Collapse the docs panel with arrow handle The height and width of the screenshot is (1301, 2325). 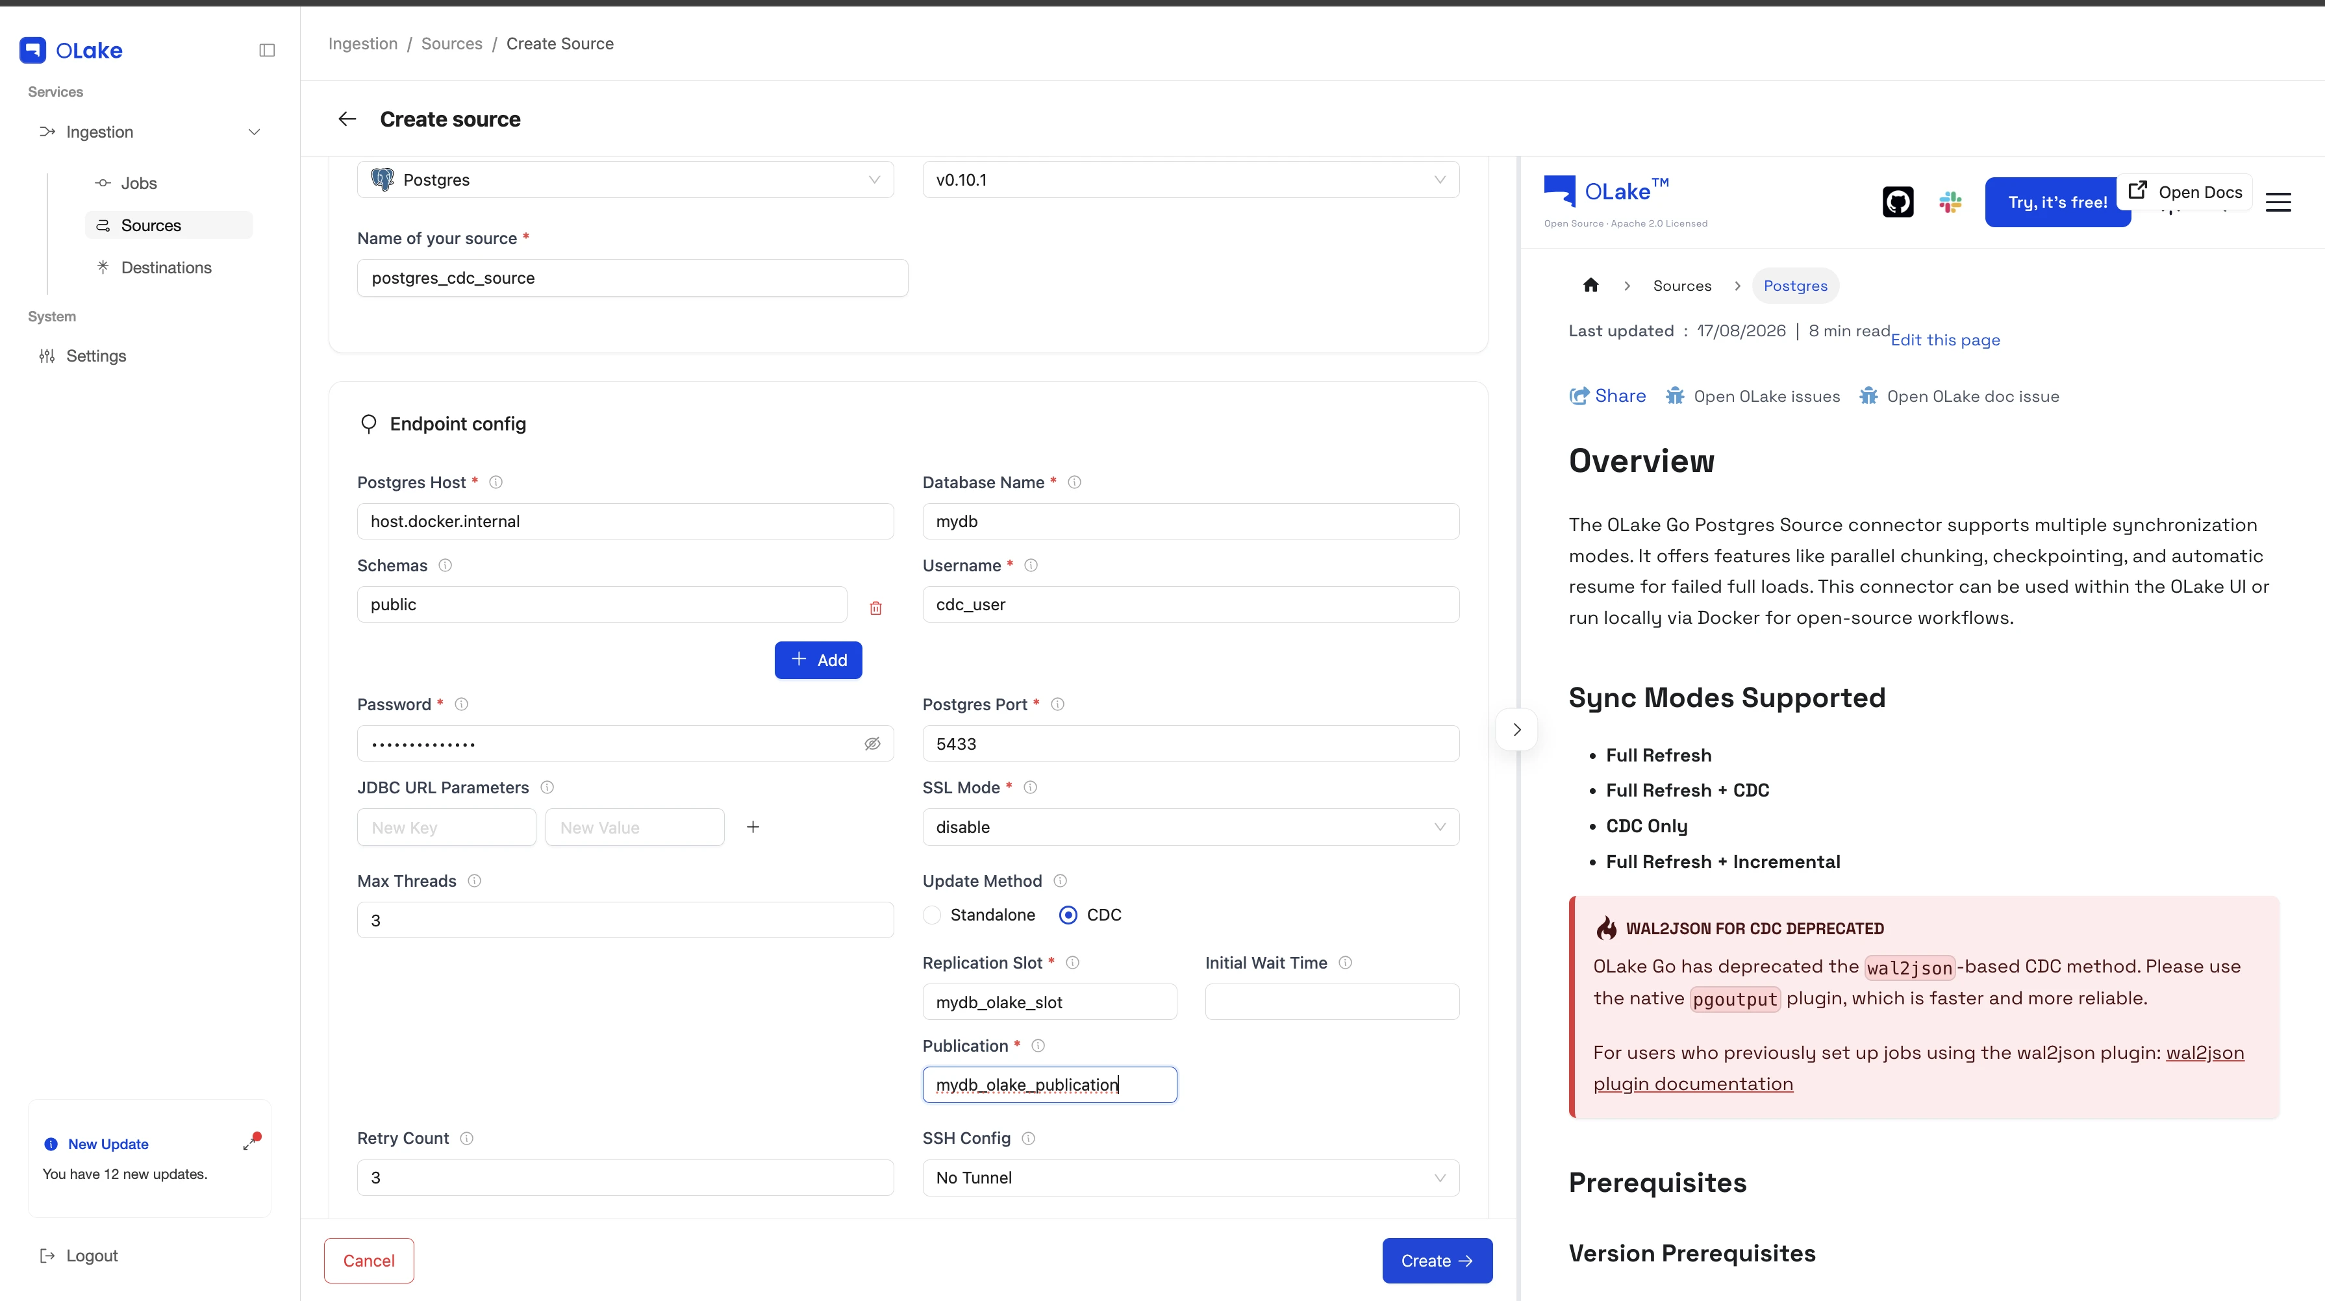[x=1516, y=729]
